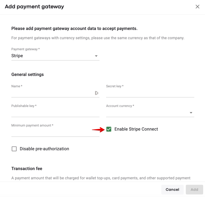
Task: Focus the Minimum payment amount field
Action: (x=55, y=133)
